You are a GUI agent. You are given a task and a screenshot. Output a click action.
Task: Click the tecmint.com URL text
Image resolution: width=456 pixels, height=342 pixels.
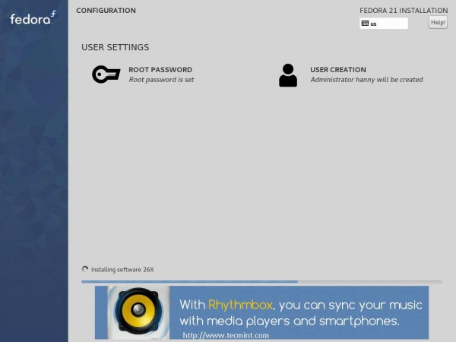coord(226,335)
